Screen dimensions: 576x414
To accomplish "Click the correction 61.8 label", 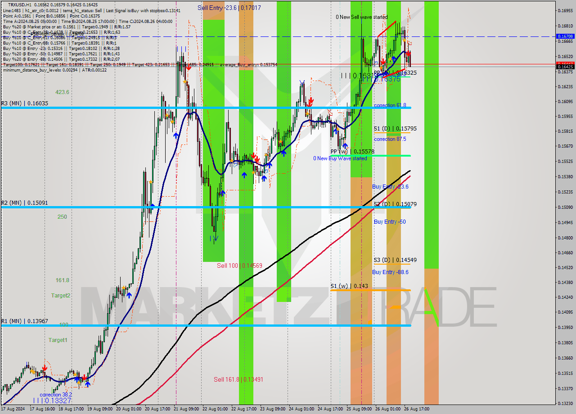I will (390, 105).
